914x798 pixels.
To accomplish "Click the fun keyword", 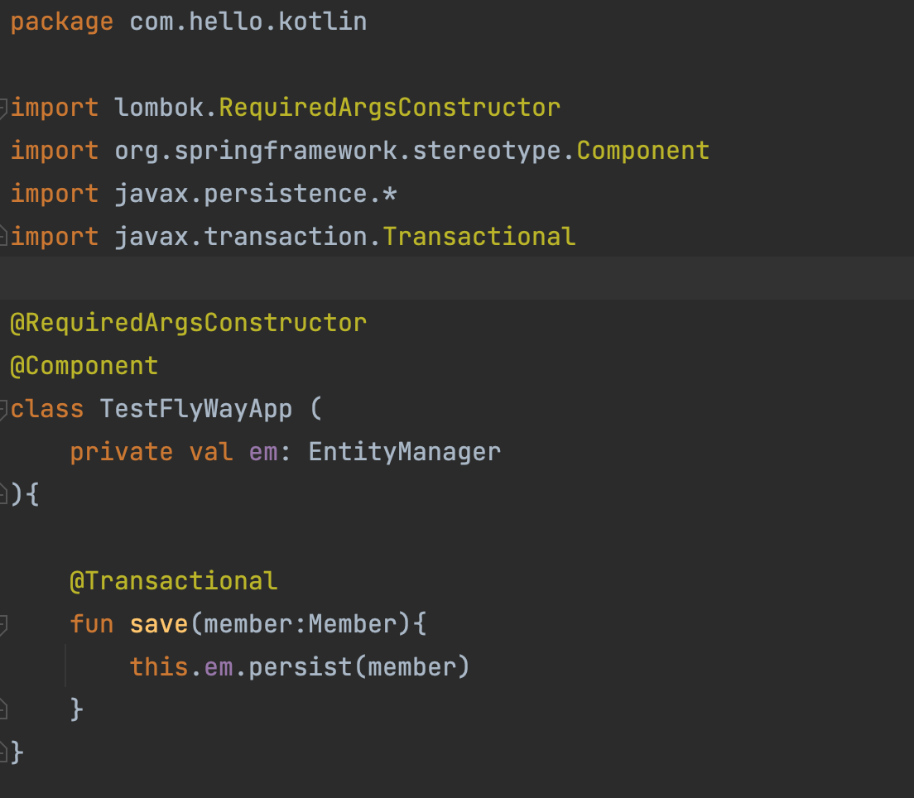I will pyautogui.click(x=92, y=623).
